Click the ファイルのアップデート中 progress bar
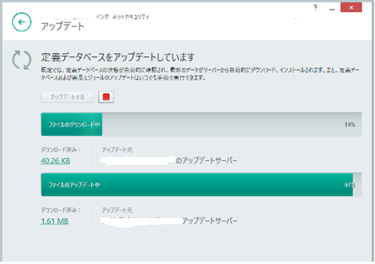 [201, 184]
